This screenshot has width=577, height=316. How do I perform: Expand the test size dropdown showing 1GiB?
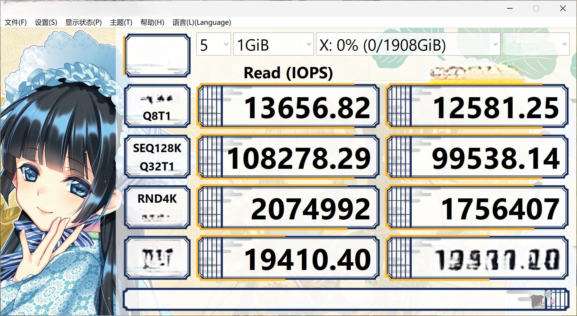273,44
